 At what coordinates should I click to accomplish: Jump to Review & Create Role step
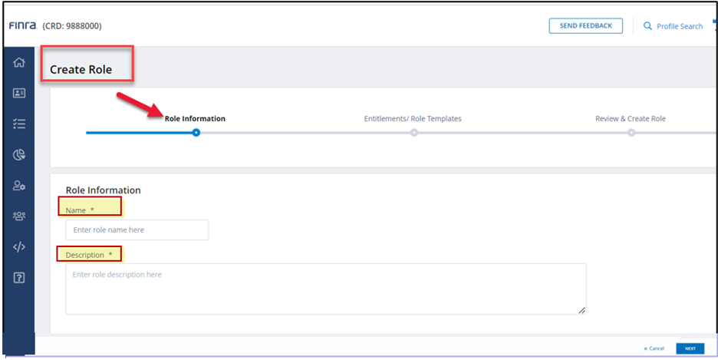[630, 119]
